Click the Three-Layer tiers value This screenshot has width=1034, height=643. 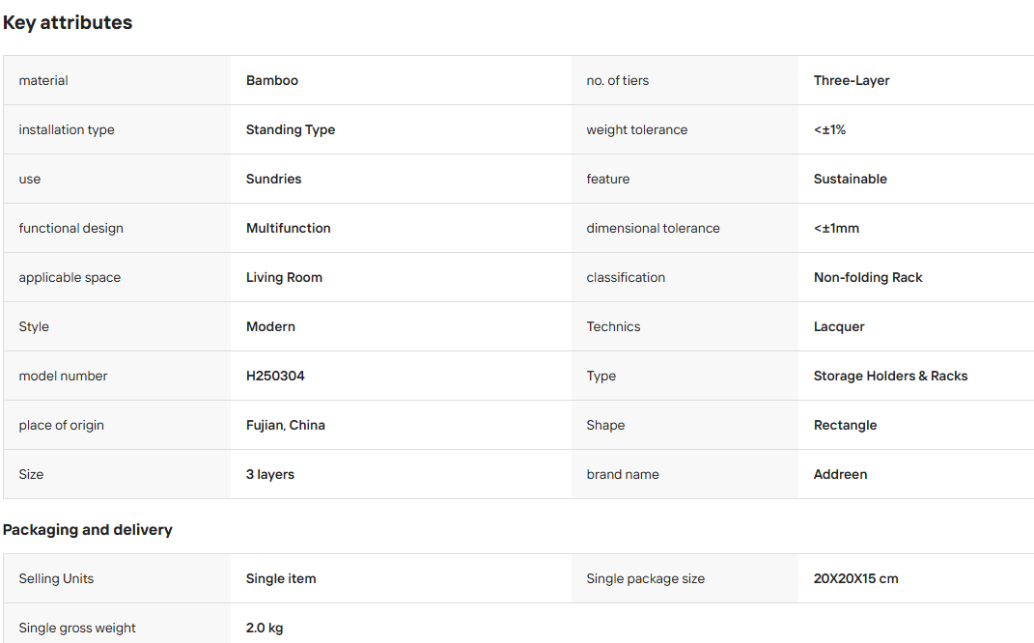[852, 80]
